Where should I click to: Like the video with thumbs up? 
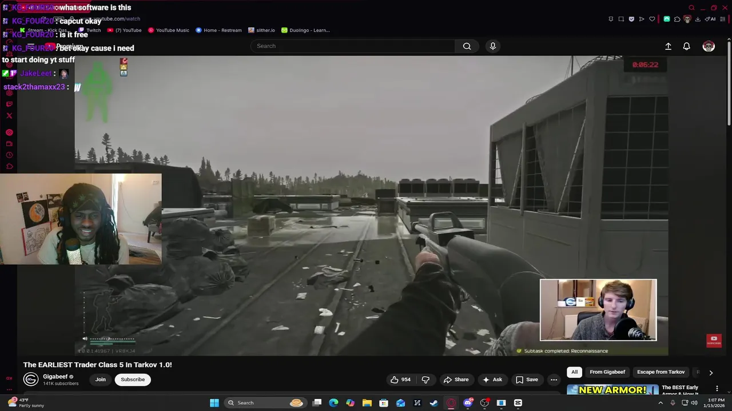point(400,380)
